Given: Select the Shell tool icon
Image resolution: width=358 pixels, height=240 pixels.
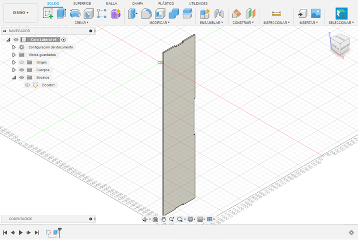Looking at the screenshot, I should click(x=160, y=14).
